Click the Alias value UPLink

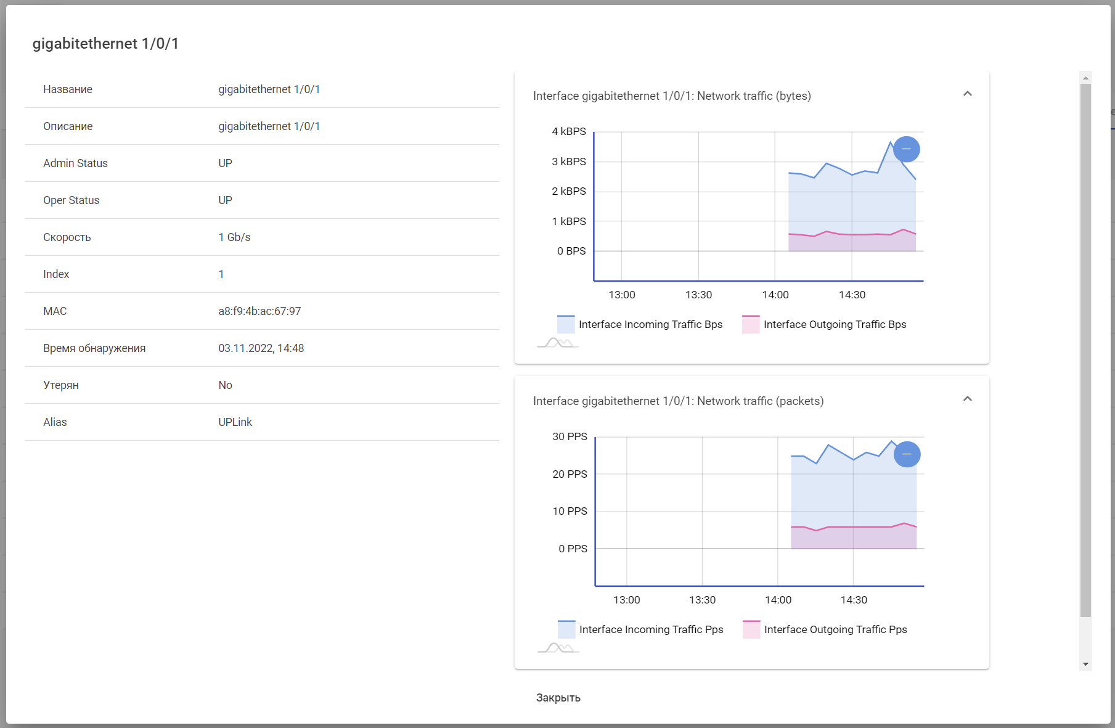click(x=235, y=422)
